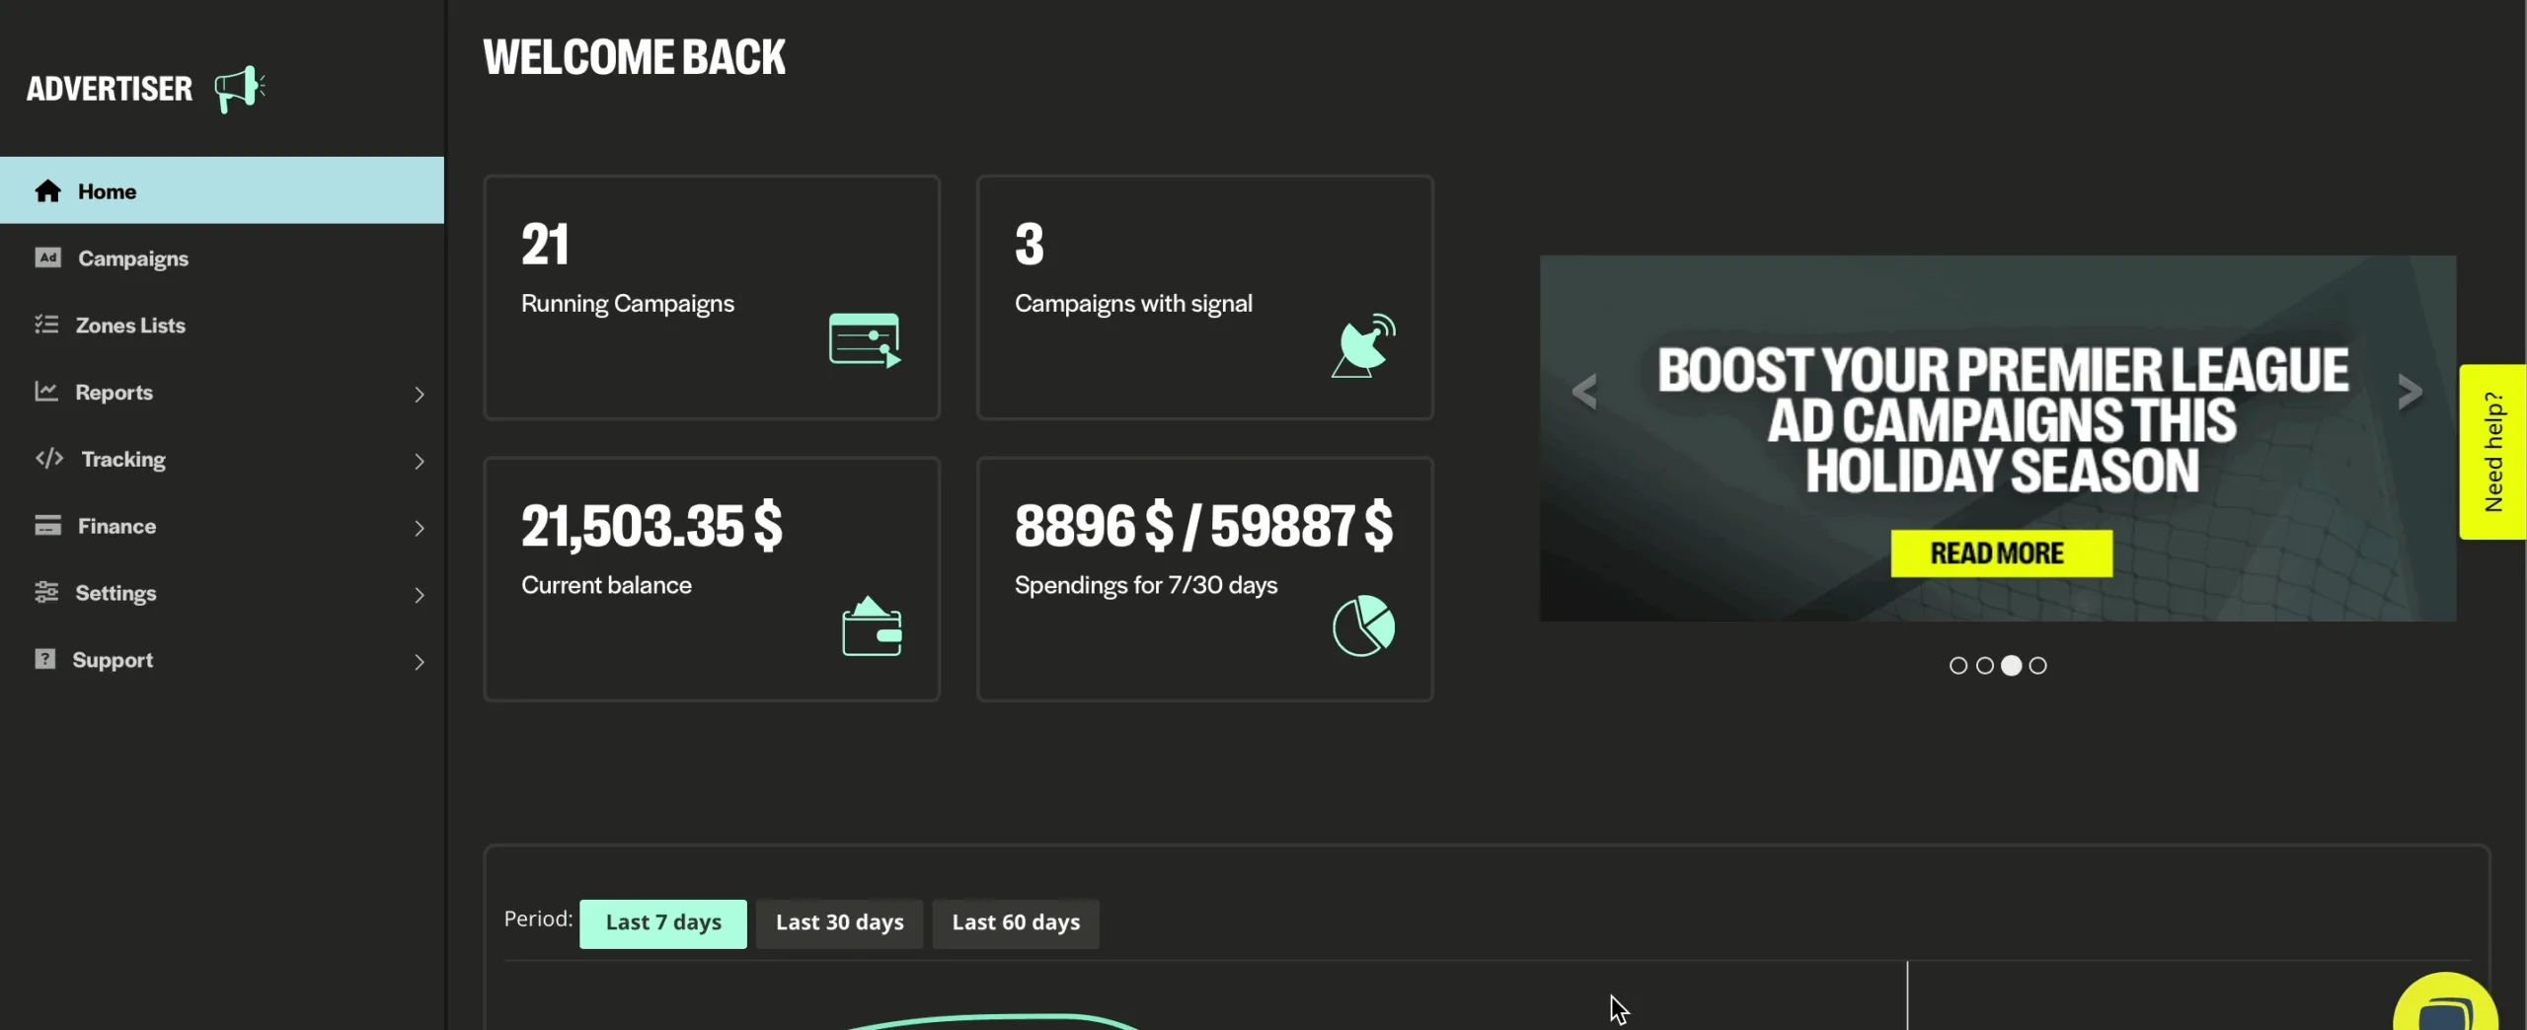Select the third carousel dot

click(2012, 666)
